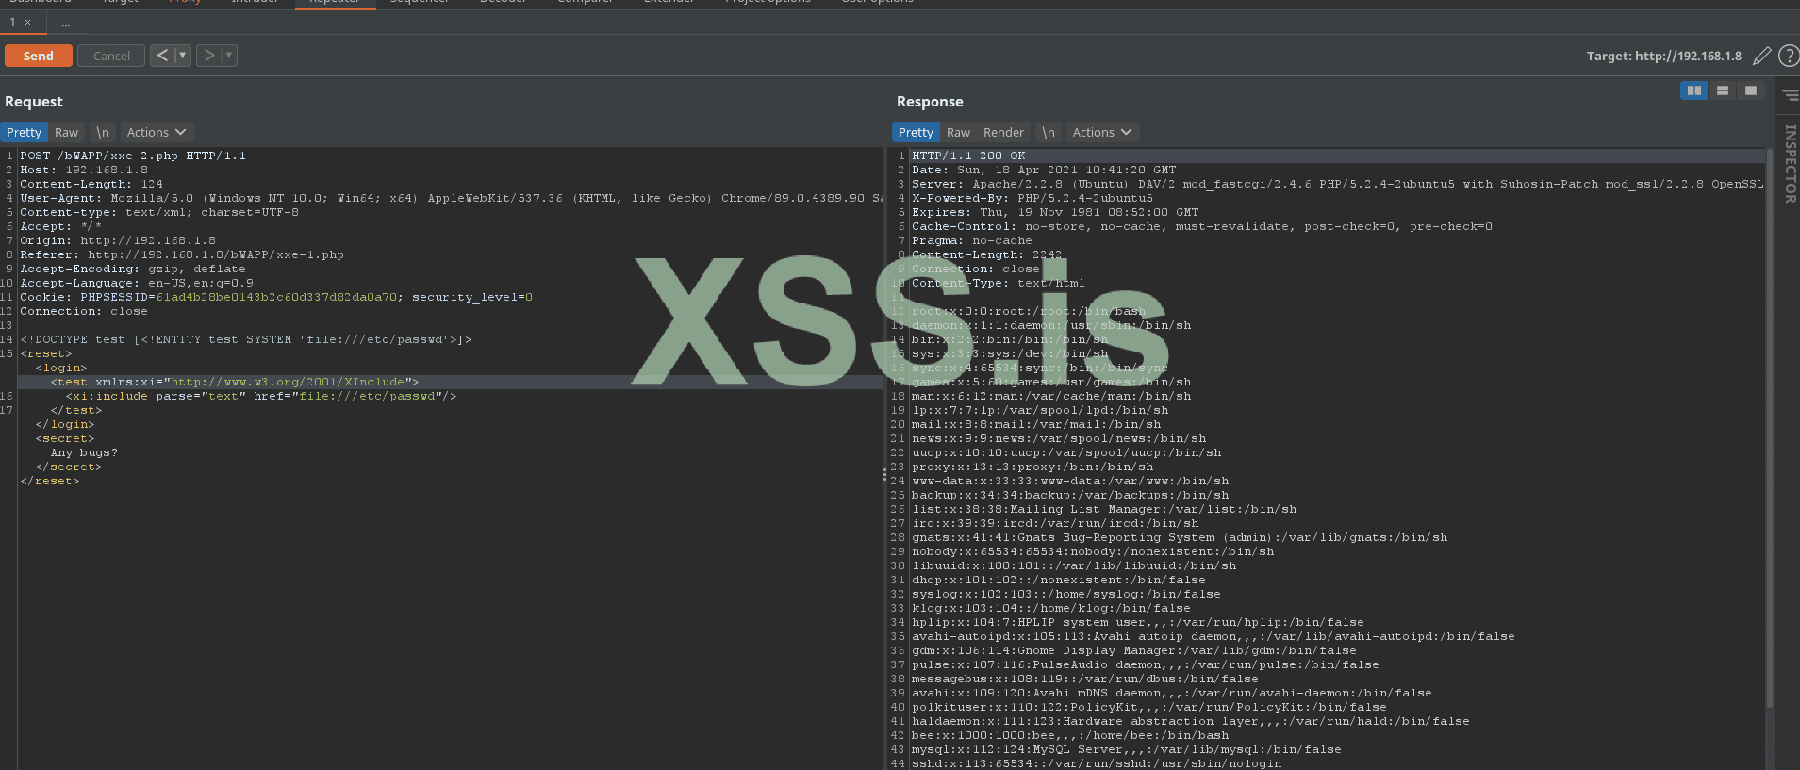Click the Content-Length: 124 request header
The height and width of the screenshot is (770, 1800).
[x=91, y=185]
